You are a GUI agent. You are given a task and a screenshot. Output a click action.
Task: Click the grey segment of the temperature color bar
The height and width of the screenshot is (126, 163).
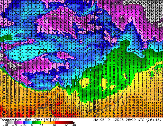[10, 123]
